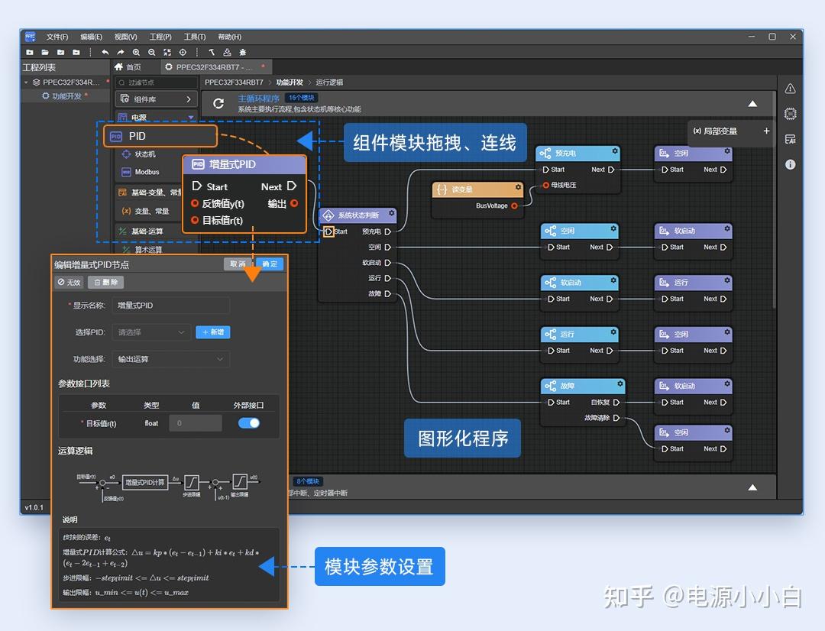Click the + icon next to 局部变量
825x631 pixels.
(768, 132)
